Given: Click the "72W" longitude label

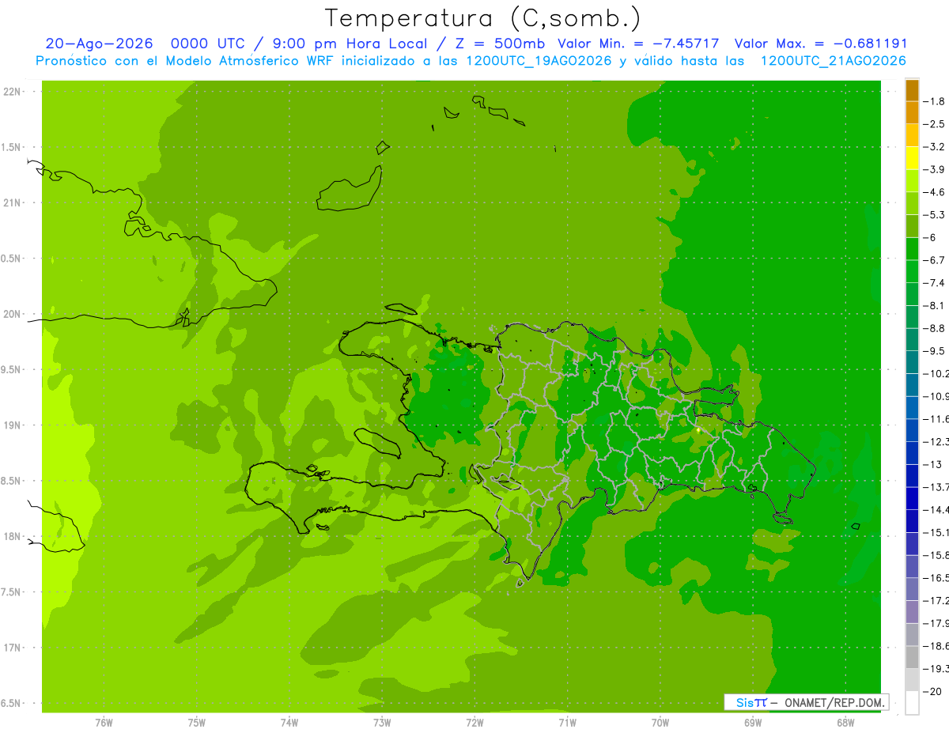Looking at the screenshot, I should point(475,722).
